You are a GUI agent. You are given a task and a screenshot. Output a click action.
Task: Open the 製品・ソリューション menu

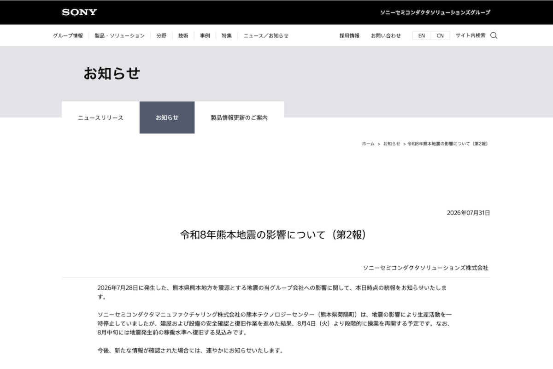coord(119,35)
